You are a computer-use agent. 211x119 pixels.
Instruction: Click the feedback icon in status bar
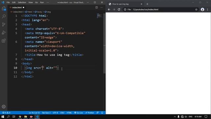pyautogui.click(x=98, y=113)
